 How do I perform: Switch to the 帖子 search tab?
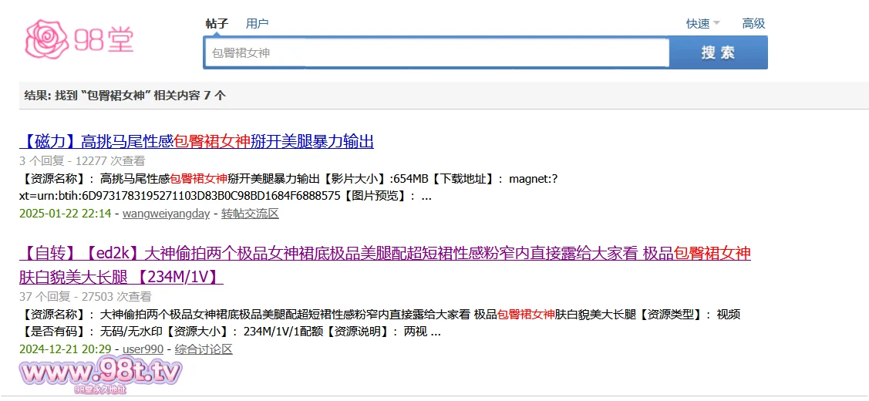click(217, 23)
